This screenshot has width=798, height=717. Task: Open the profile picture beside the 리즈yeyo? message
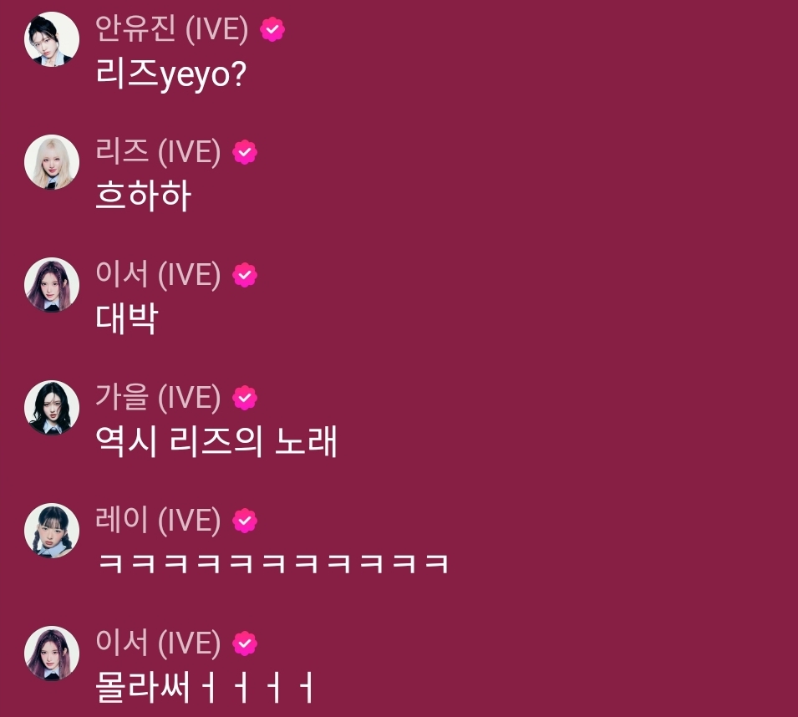pos(52,39)
